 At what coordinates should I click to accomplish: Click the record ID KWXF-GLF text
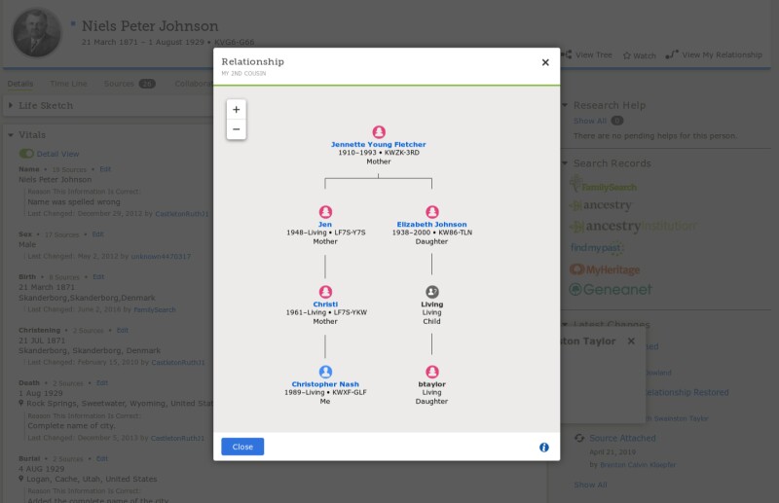pyautogui.click(x=350, y=392)
